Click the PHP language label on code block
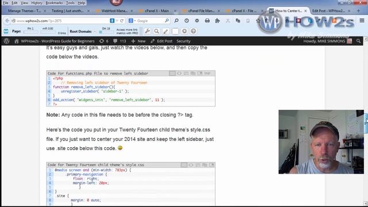368x207 pixels. (207, 74)
